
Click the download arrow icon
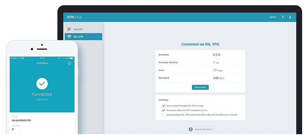(x=191, y=129)
